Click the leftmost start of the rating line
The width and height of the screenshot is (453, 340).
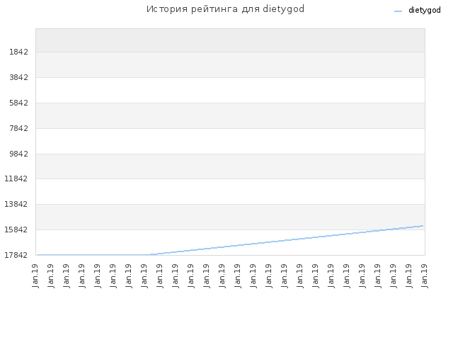(38, 255)
